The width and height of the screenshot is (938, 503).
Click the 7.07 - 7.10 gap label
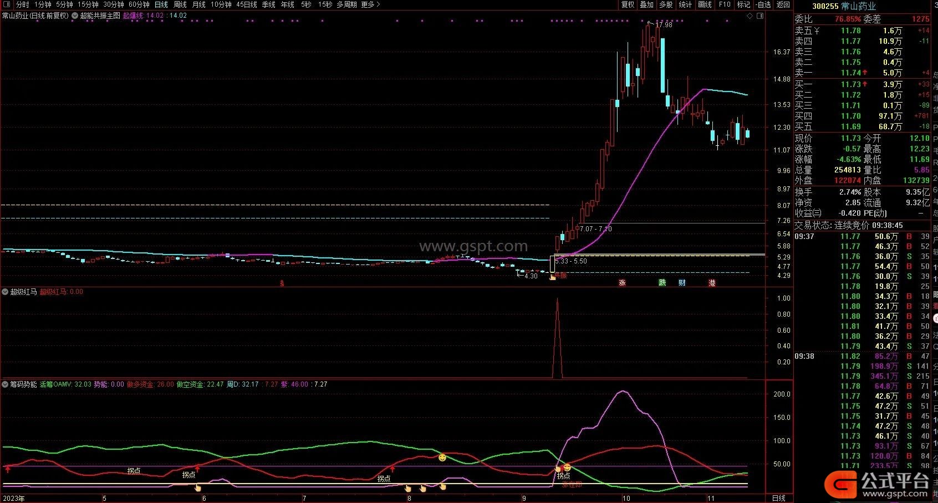coord(596,228)
